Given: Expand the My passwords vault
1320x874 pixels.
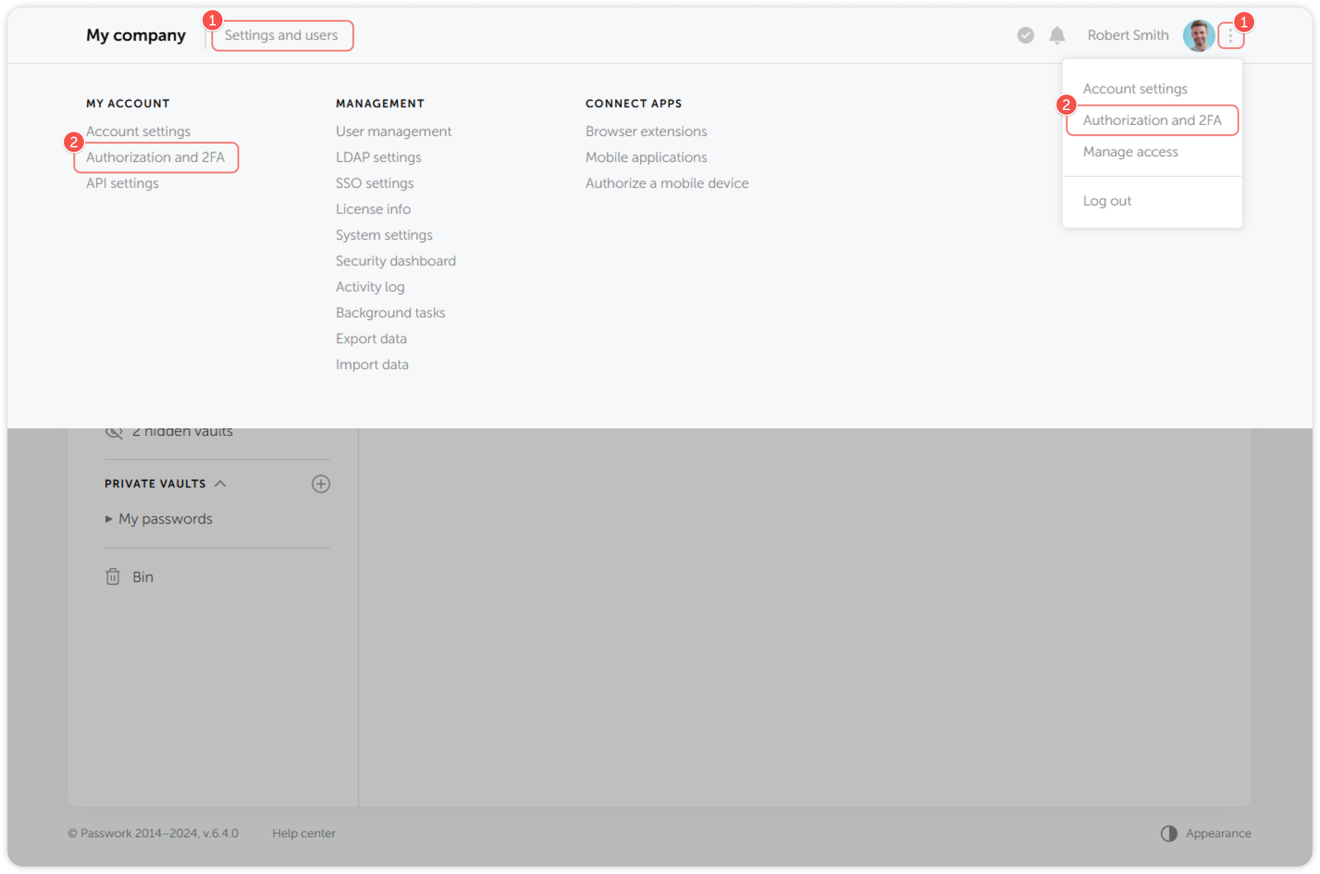Looking at the screenshot, I should [165, 518].
